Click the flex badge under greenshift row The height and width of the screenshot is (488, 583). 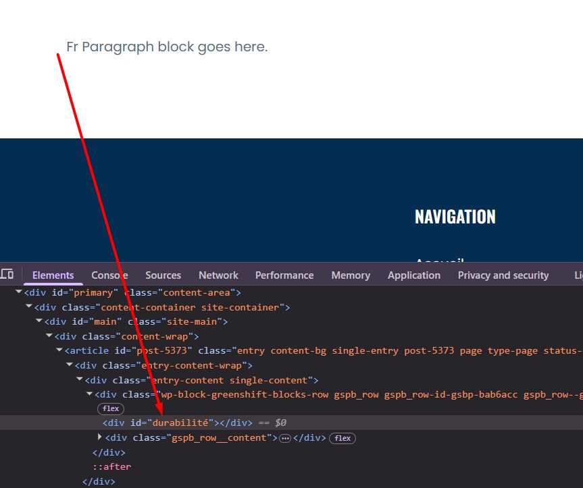click(x=111, y=408)
